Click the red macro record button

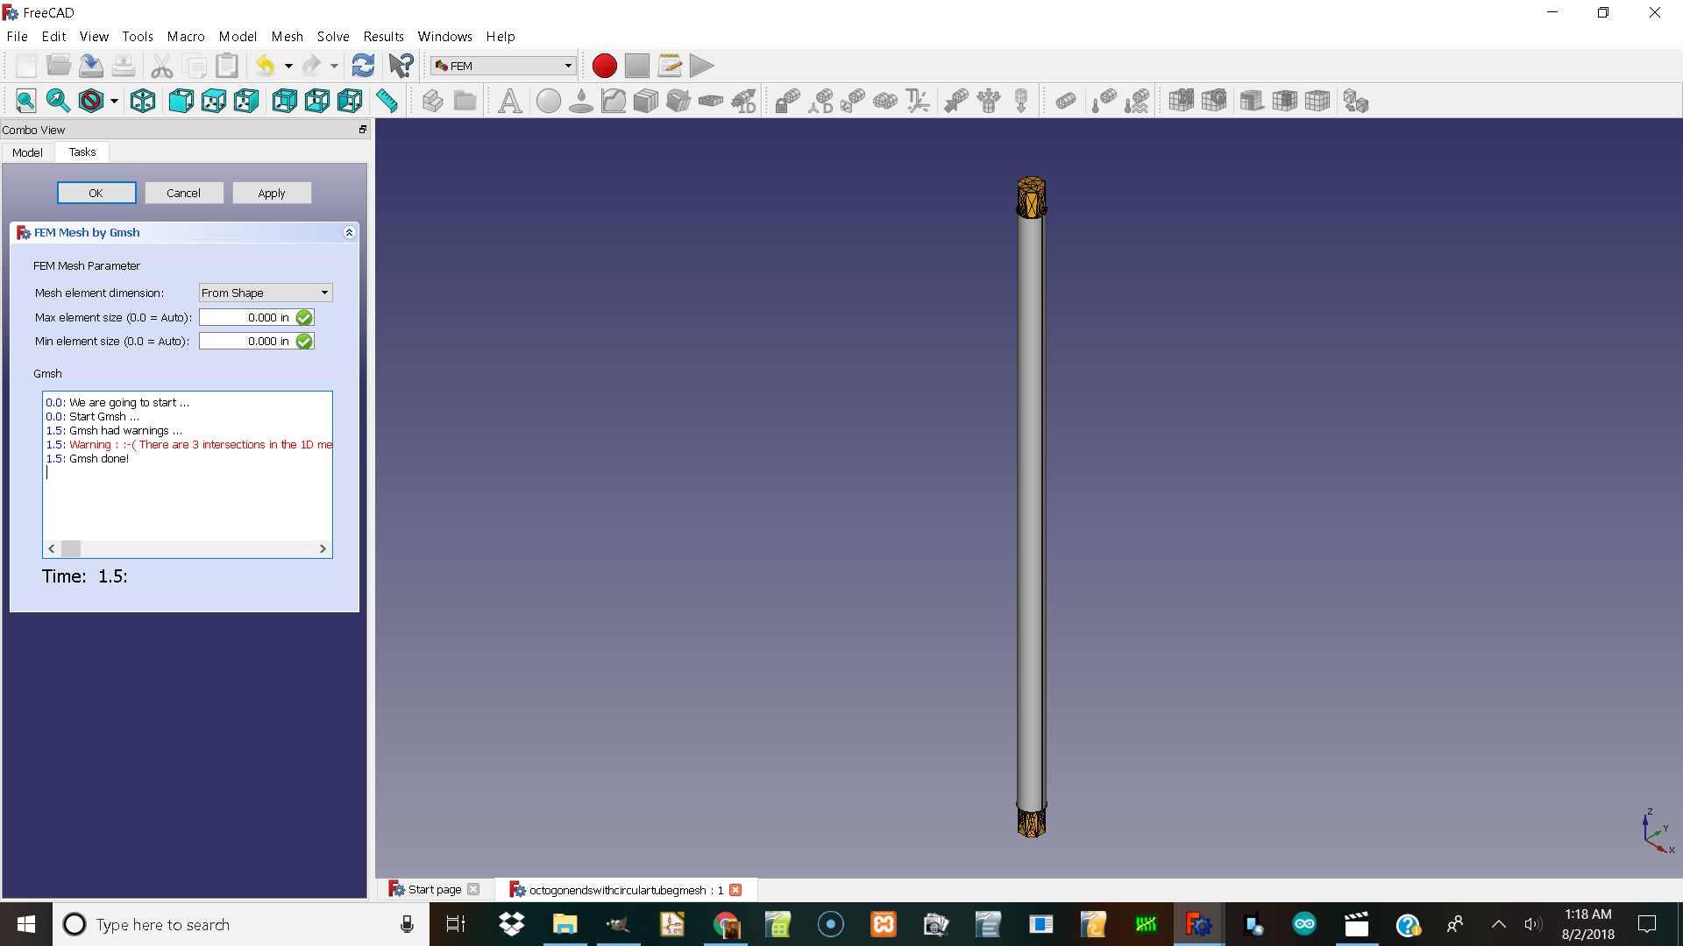[x=604, y=66]
